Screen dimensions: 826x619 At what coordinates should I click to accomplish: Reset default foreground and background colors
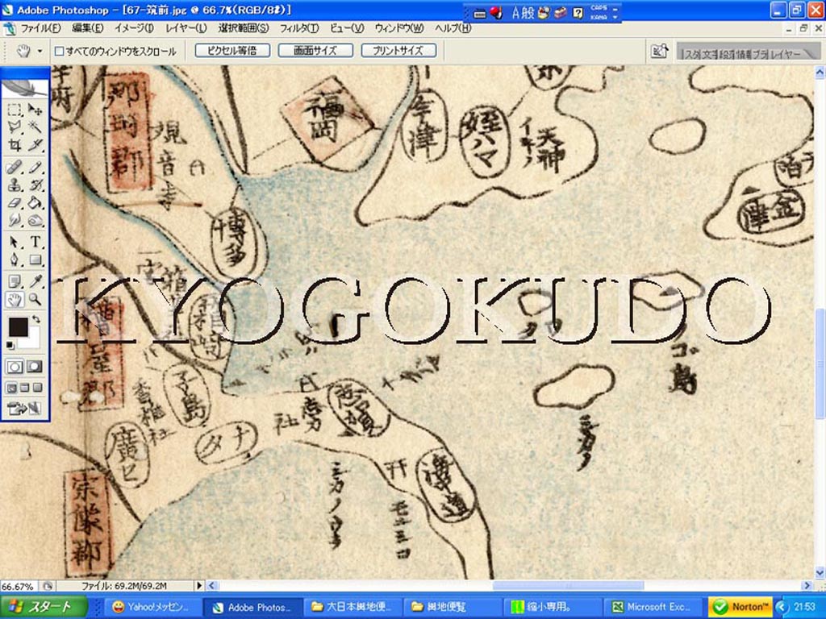tap(10, 345)
